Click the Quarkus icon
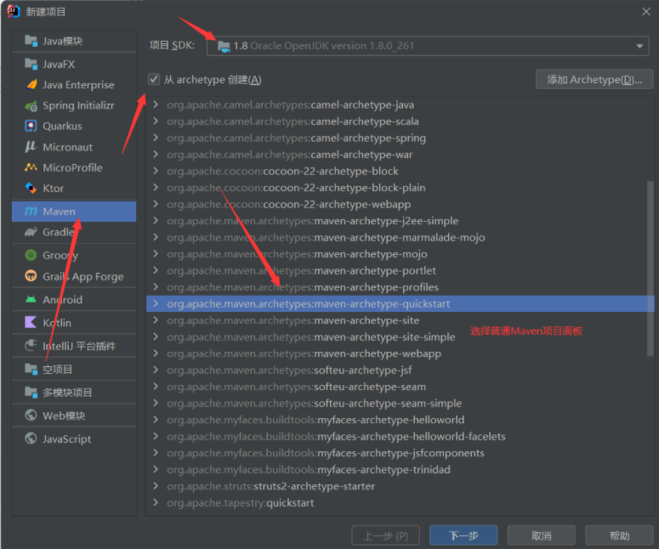This screenshot has width=659, height=549. 31,126
